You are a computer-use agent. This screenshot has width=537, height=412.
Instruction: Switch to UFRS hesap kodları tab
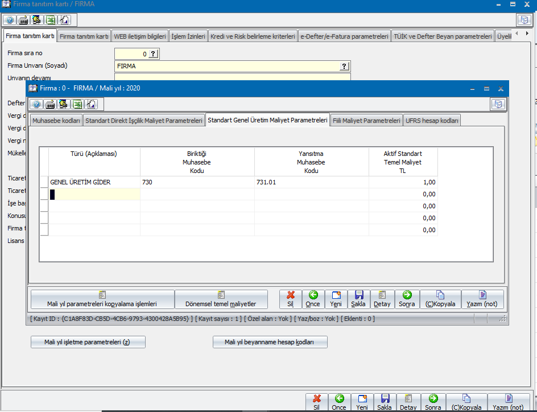pyautogui.click(x=432, y=121)
